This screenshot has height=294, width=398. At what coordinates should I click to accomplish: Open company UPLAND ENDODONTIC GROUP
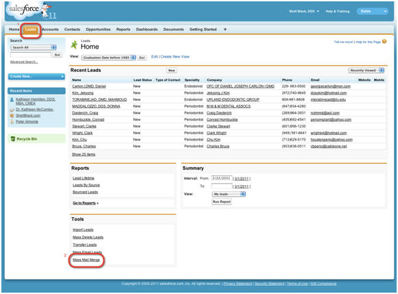coord(233,99)
